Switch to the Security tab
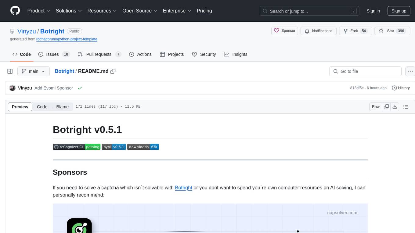Viewport: 415px width, 233px height. (204, 54)
